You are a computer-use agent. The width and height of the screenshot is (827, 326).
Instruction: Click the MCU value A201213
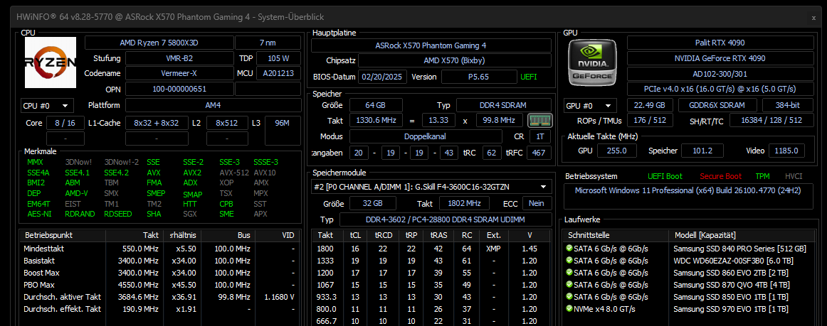tap(278, 73)
